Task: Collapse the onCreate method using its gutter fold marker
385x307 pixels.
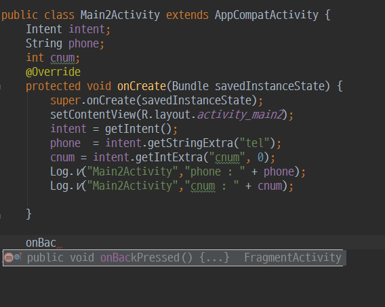Action: 1,87
